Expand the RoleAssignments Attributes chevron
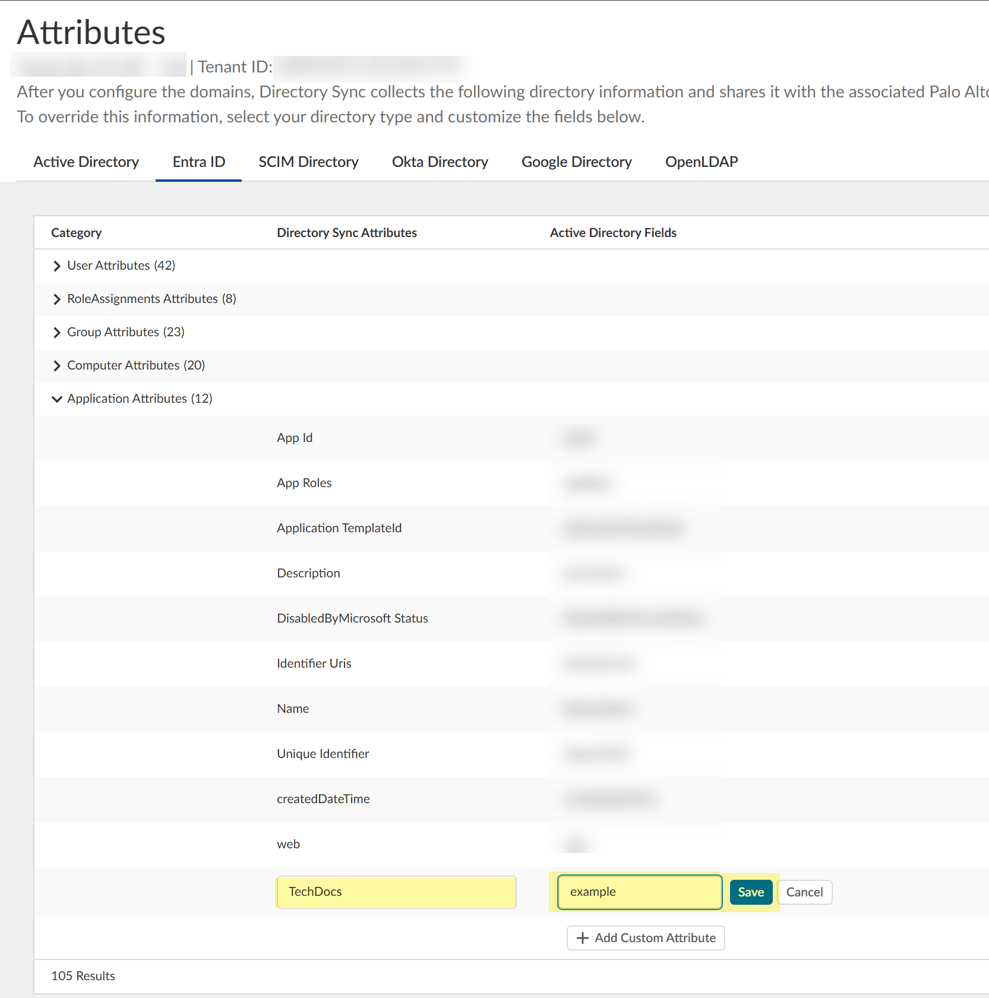This screenshot has width=989, height=998. [57, 299]
